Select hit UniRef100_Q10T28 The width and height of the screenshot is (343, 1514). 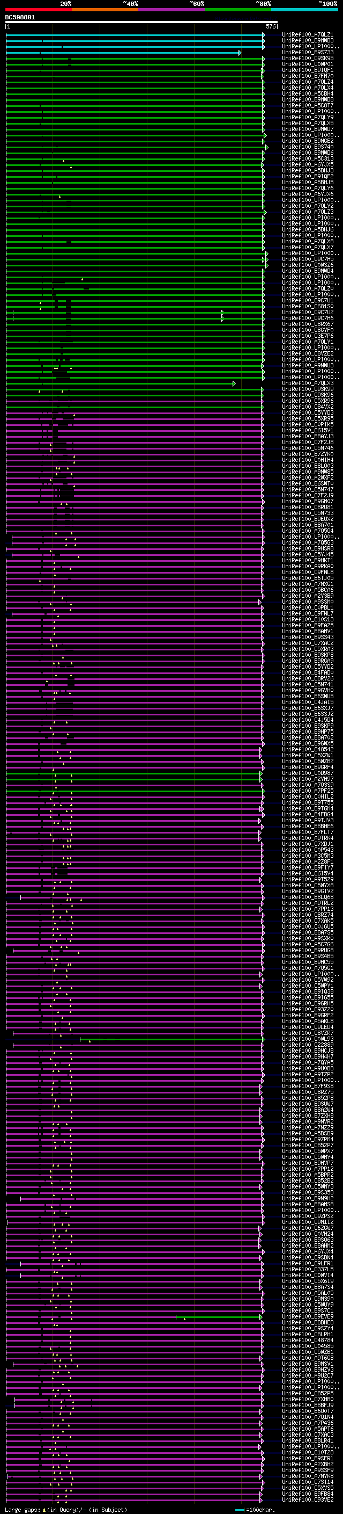[x=308, y=1452]
